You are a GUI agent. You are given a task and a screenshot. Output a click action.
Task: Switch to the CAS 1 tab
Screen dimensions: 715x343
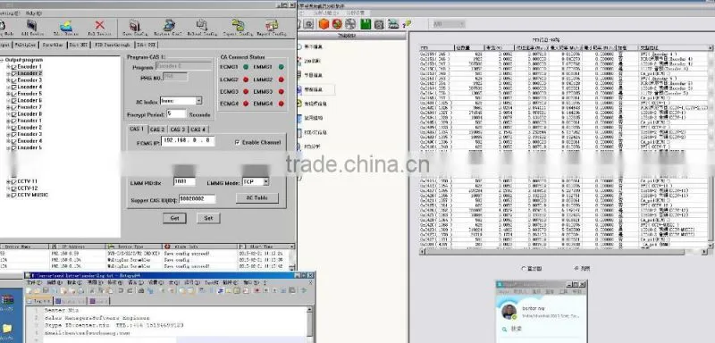coord(137,130)
